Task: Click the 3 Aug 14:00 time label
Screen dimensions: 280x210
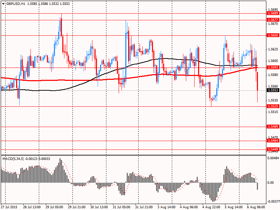Action: 166,207
